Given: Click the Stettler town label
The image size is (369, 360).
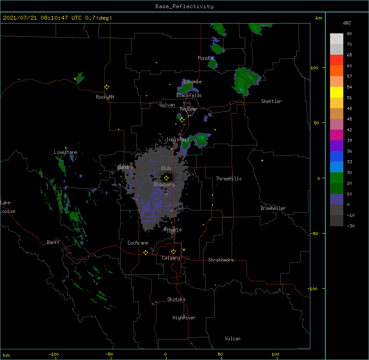Looking at the screenshot, I should 271,101.
